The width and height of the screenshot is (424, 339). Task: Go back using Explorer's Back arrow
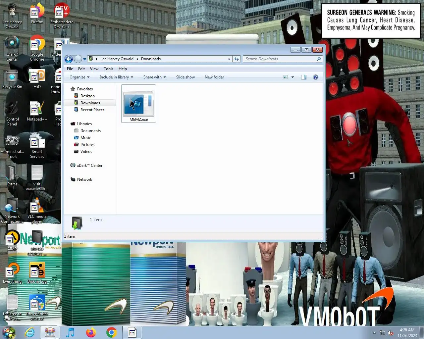click(x=69, y=59)
